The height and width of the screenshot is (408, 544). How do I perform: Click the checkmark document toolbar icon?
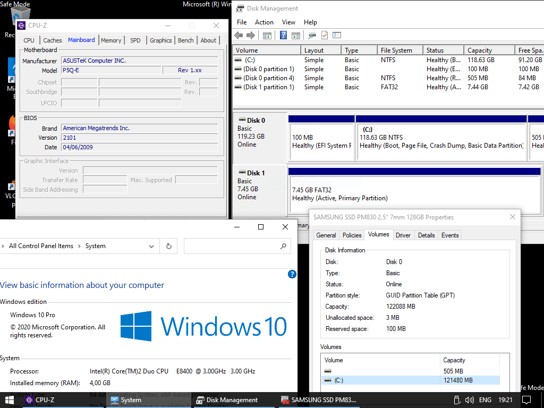pos(325,35)
